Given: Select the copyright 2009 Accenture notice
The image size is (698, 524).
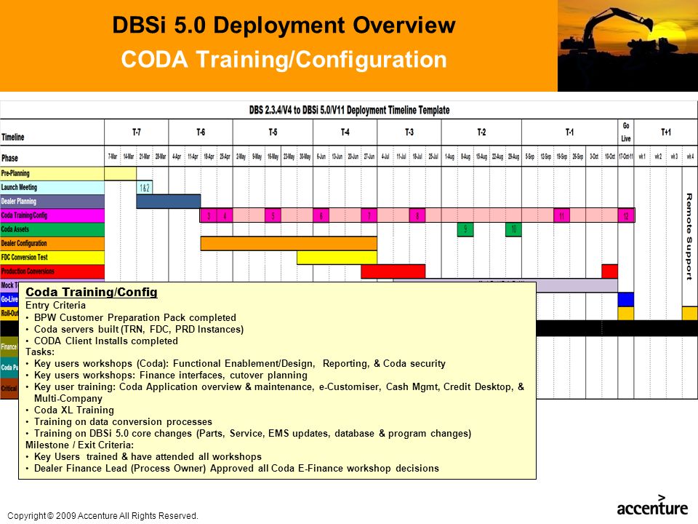Looking at the screenshot, I should tap(103, 515).
